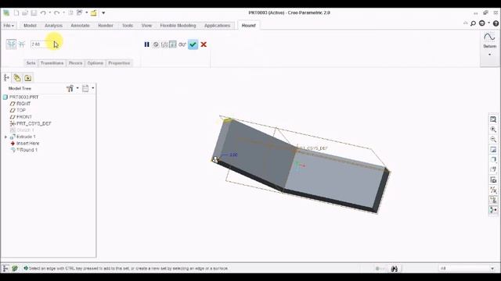The image size is (501, 281).
Task: Select the Round ribbon tab
Action: [249, 26]
